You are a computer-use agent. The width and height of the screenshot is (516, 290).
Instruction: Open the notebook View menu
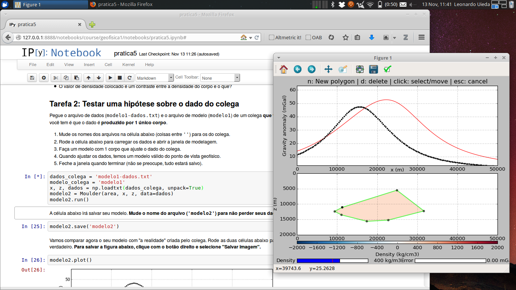69,65
